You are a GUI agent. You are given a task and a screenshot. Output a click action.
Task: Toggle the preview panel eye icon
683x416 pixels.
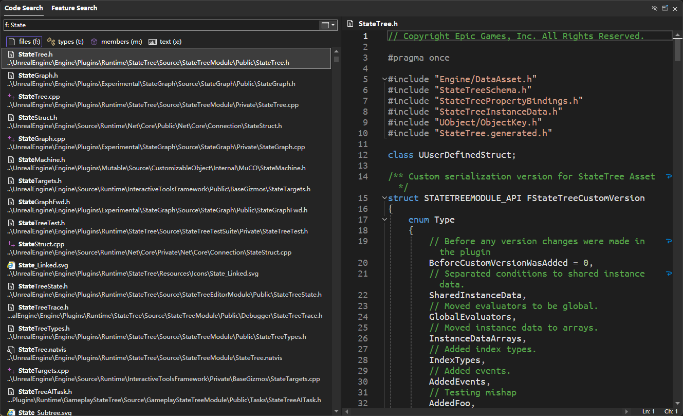tap(655, 8)
